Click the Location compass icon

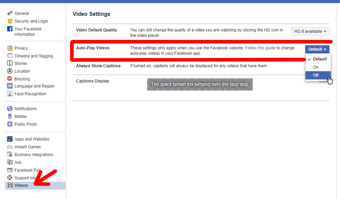pyautogui.click(x=10, y=71)
